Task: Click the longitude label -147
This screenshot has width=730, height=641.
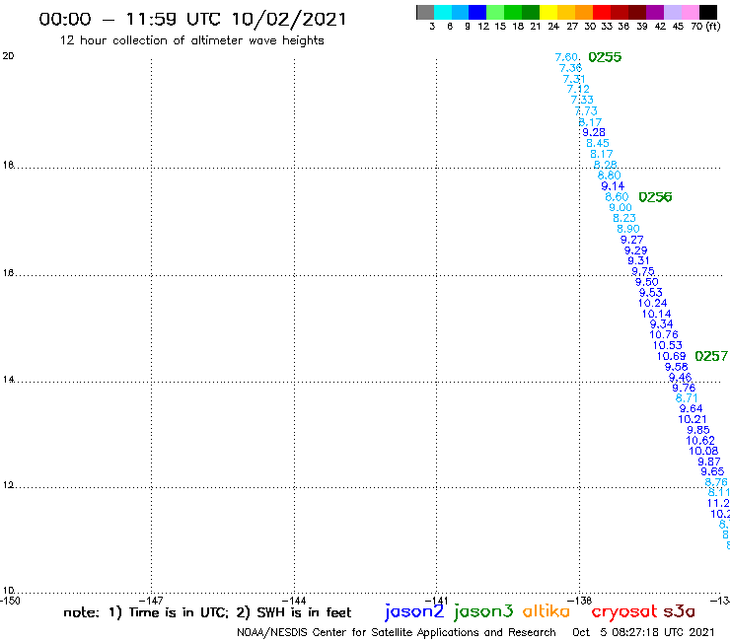Action: tap(151, 601)
